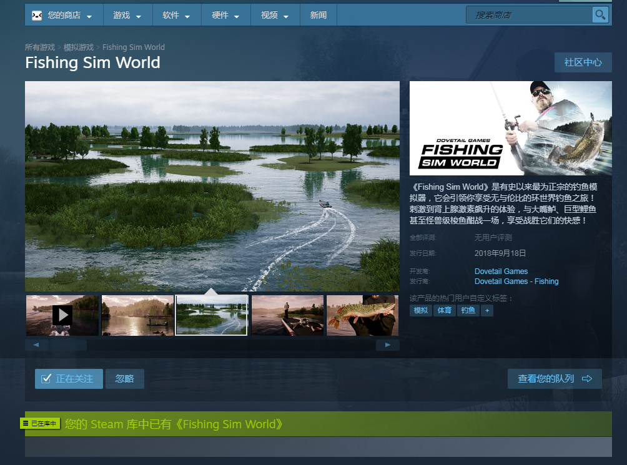Viewport: 627px width, 465px height.
Task: Open developer Dovetail Games link
Action: (x=501, y=272)
